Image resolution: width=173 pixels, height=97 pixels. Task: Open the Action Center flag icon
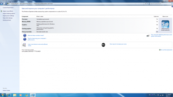(158, 95)
